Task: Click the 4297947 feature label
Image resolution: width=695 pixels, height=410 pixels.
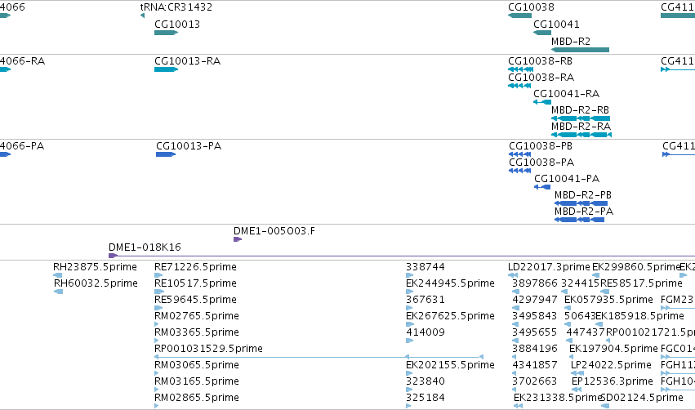Action: click(x=535, y=300)
